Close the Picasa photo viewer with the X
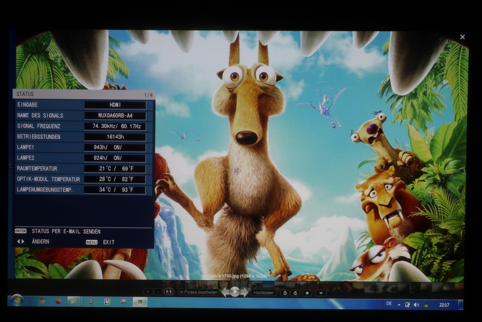This screenshot has width=482, height=322. pos(462,37)
